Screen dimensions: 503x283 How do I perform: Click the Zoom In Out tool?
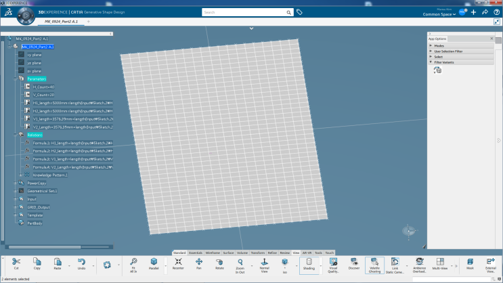(240, 265)
